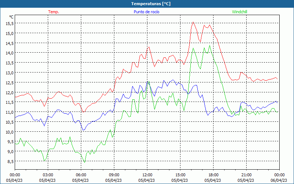Screen dimensions: 294x184
Task: Click the 9,5 y-axis value
Action: click(x=11, y=142)
